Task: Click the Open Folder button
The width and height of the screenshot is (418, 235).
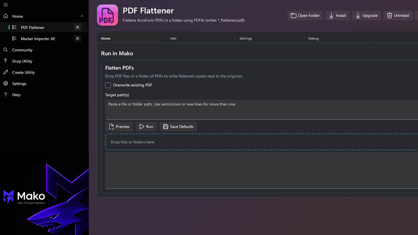Action: (x=305, y=15)
